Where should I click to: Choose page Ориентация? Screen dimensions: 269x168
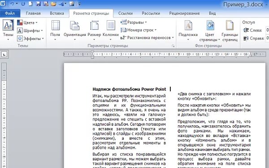(74, 30)
